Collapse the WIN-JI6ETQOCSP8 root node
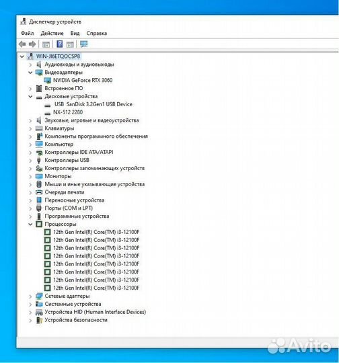 [x=22, y=56]
